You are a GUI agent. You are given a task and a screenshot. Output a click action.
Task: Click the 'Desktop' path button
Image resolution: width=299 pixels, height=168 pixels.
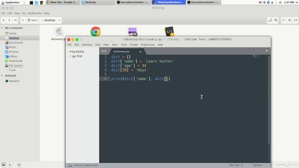click(48, 20)
